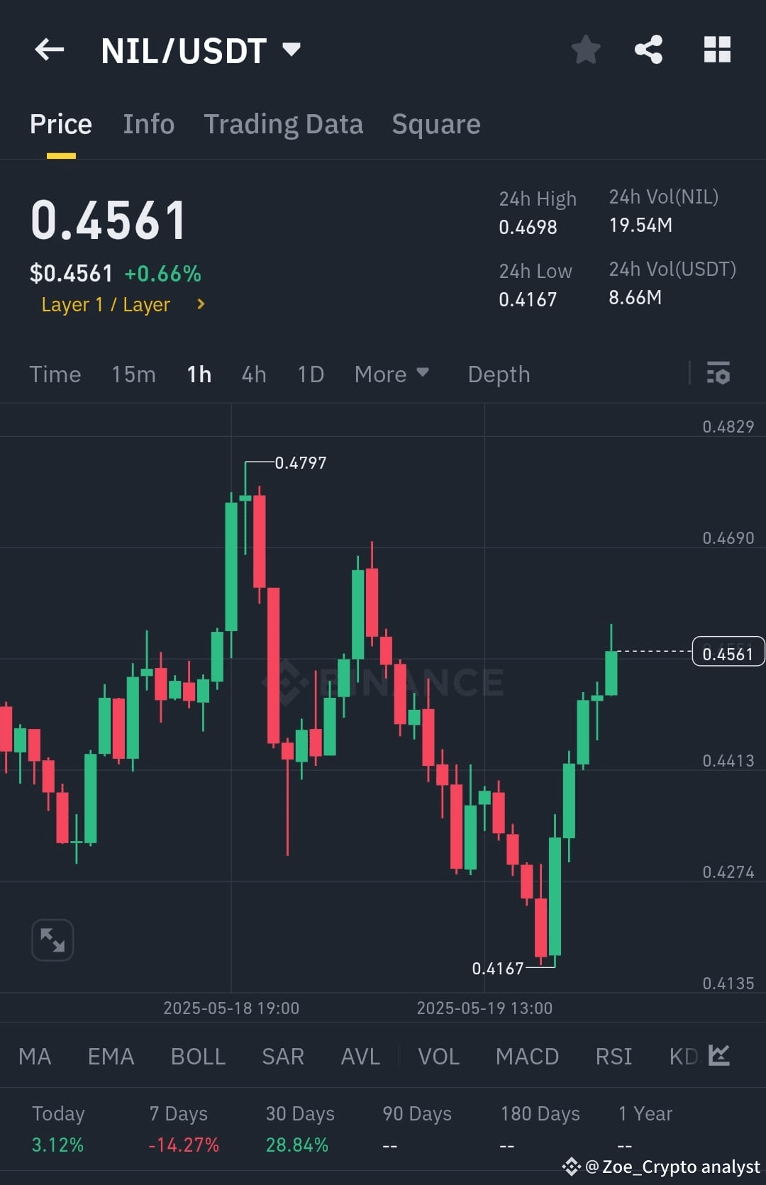Click the 0.4561 current price label
Viewport: 766px width, 1185px height.
pos(728,652)
